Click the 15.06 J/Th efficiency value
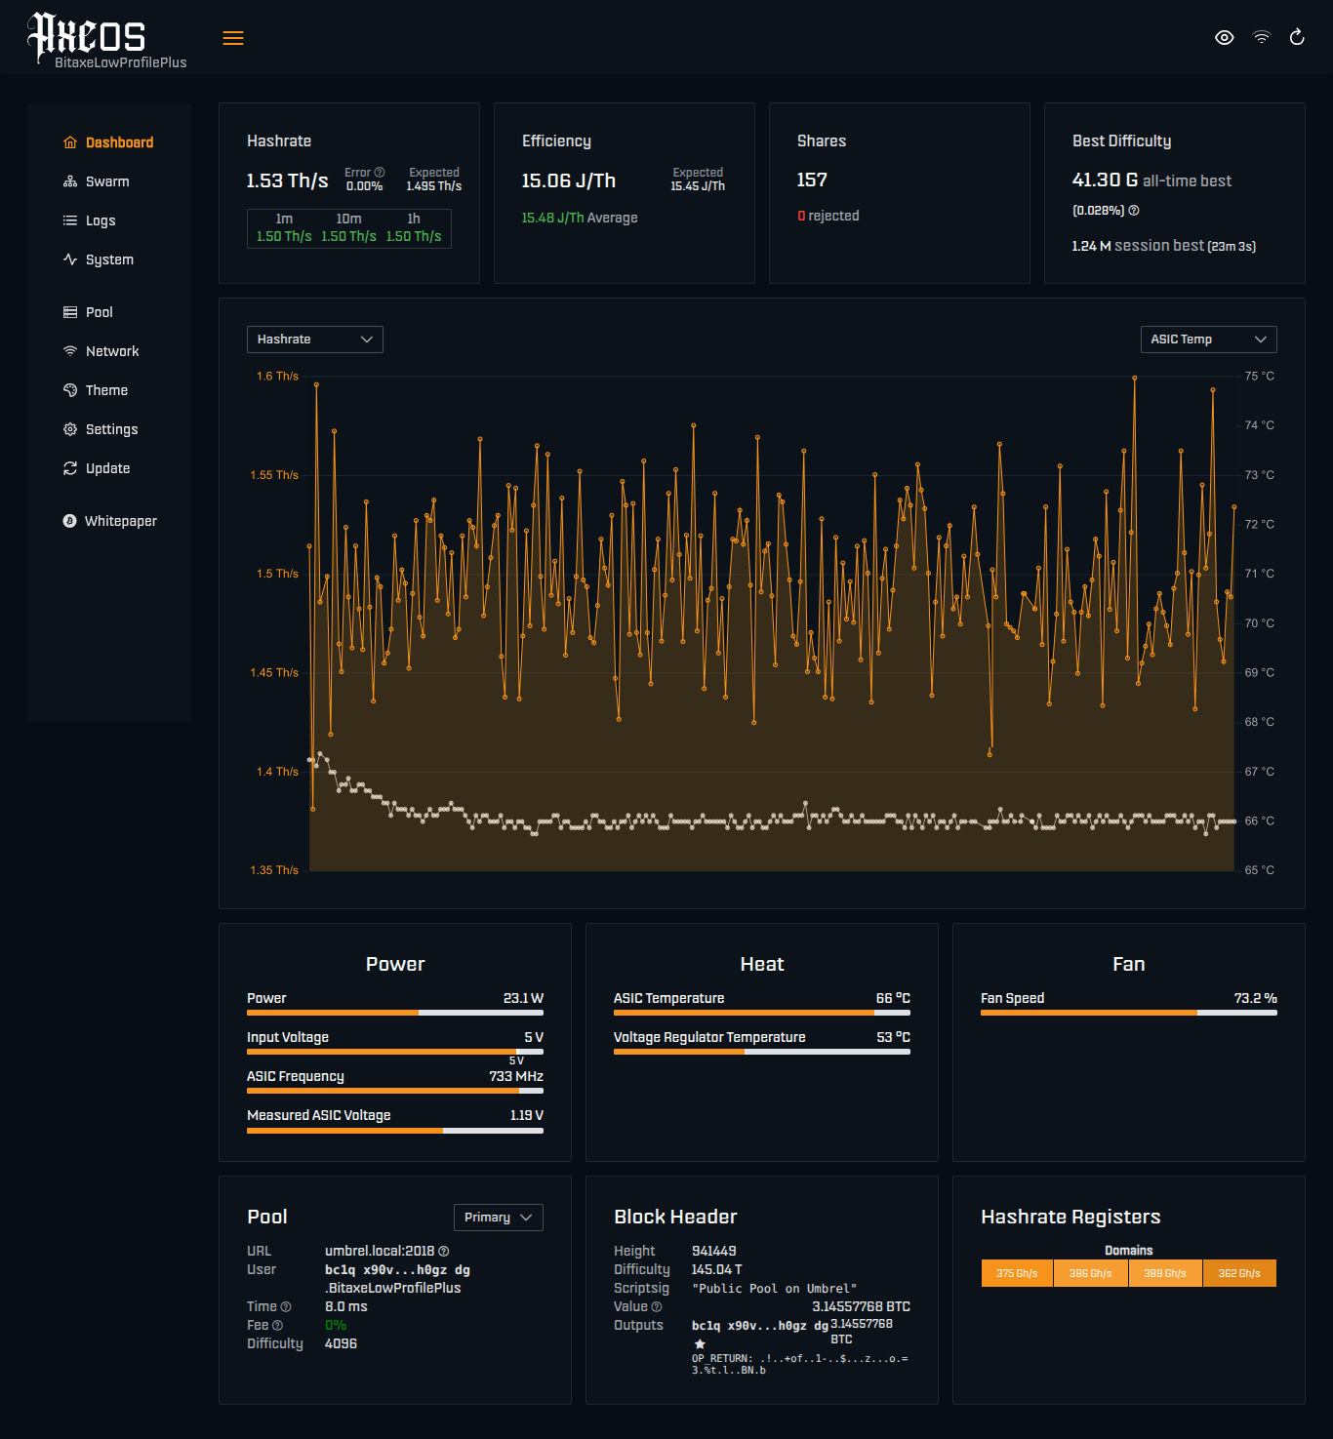Screen dimensions: 1333x1439 click(x=569, y=180)
